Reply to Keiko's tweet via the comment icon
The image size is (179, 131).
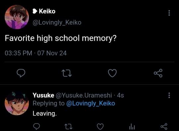tap(21, 73)
